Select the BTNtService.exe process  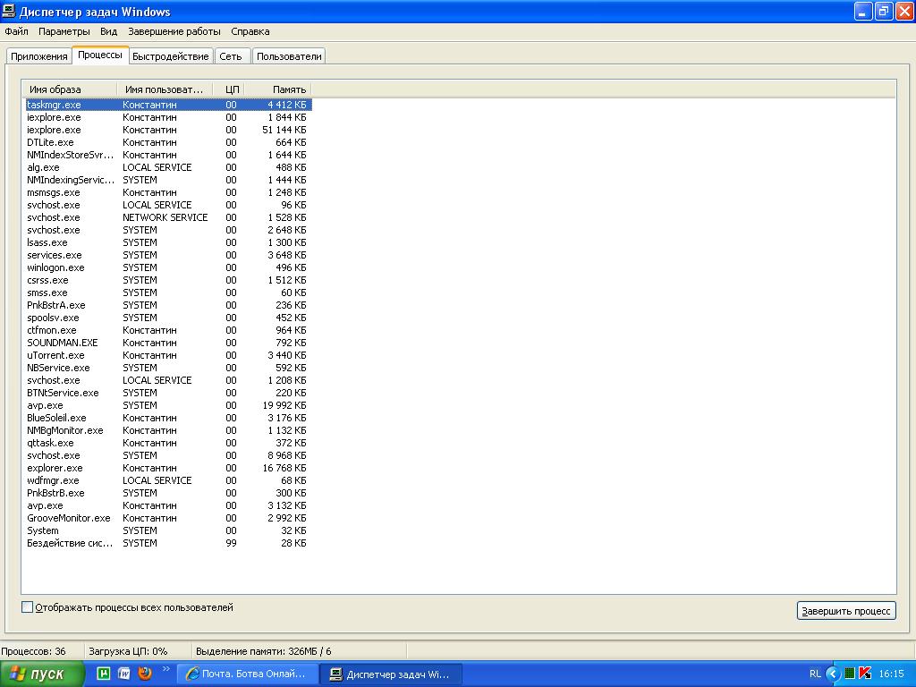[x=168, y=393]
